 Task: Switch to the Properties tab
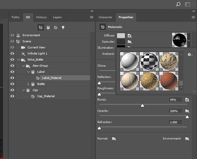126,17
